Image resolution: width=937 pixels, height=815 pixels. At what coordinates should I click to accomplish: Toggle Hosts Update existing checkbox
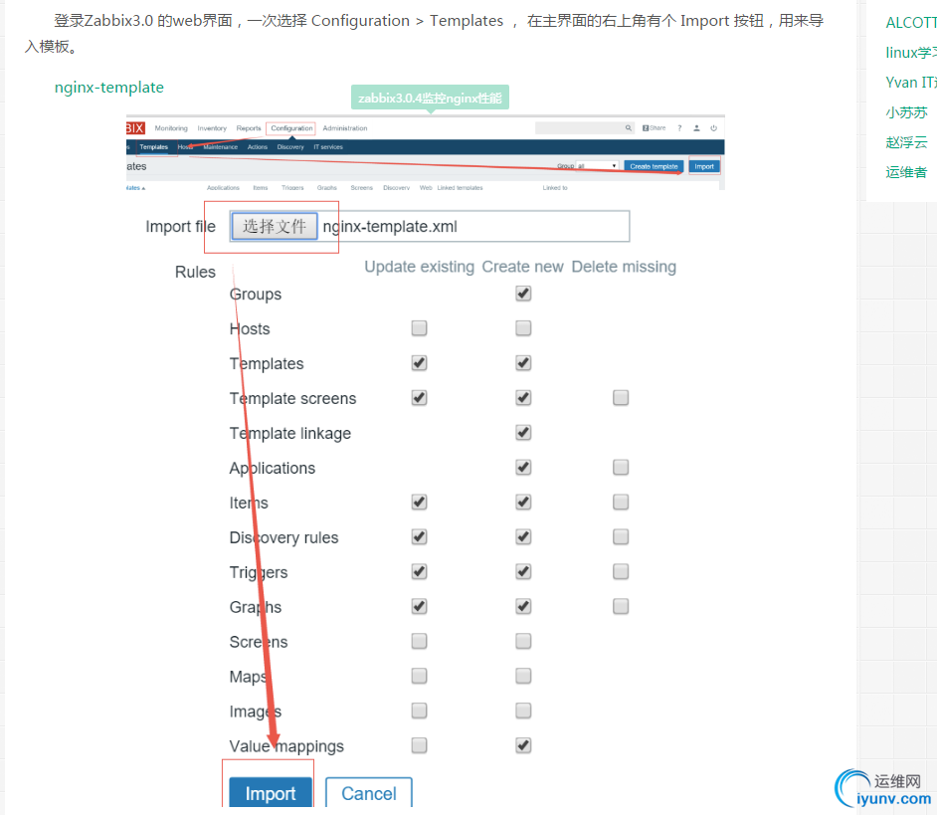tap(420, 328)
